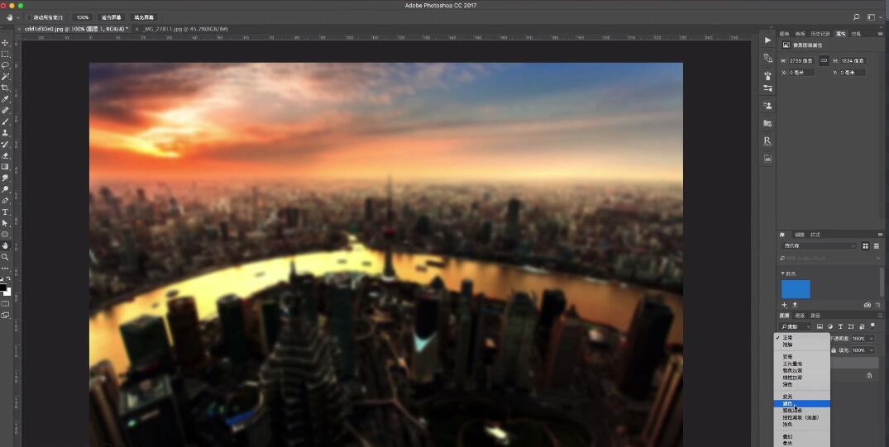Select the Type tool
Viewport: 889px width, 447px height.
click(6, 212)
